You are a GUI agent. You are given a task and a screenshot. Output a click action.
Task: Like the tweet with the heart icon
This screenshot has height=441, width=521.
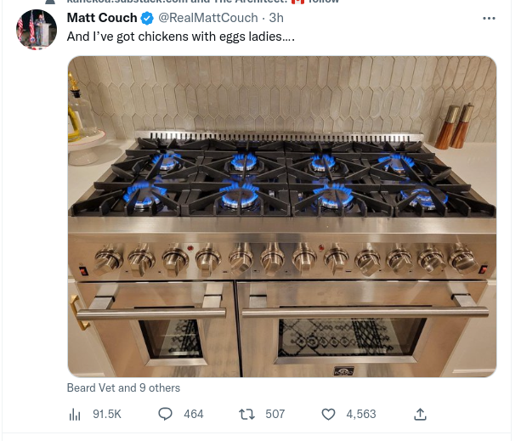[x=329, y=414]
